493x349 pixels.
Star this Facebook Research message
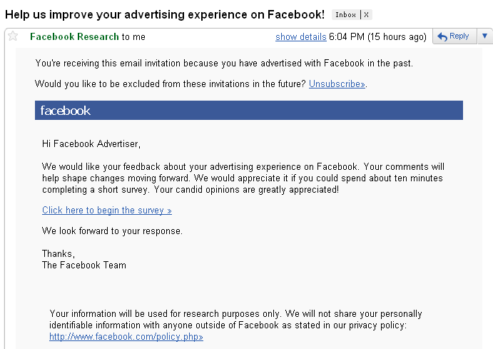pos(13,36)
